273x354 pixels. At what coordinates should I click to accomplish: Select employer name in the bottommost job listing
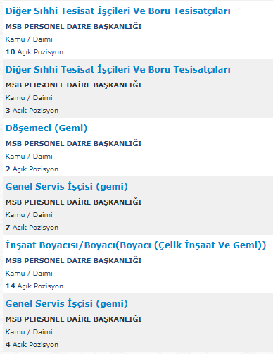(x=74, y=319)
